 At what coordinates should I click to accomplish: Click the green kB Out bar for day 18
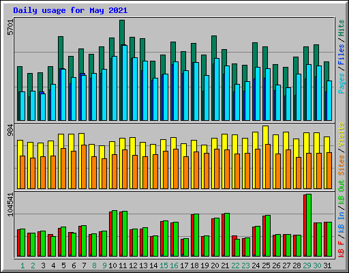(x=196, y=235)
